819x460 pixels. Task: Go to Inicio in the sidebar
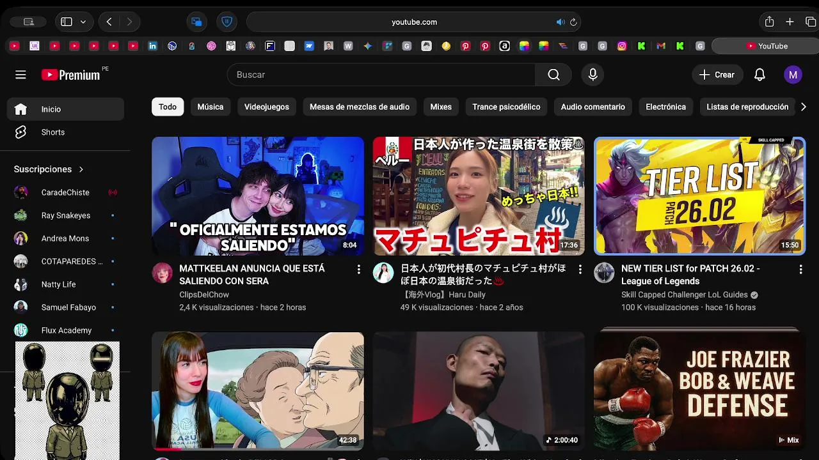click(x=65, y=109)
